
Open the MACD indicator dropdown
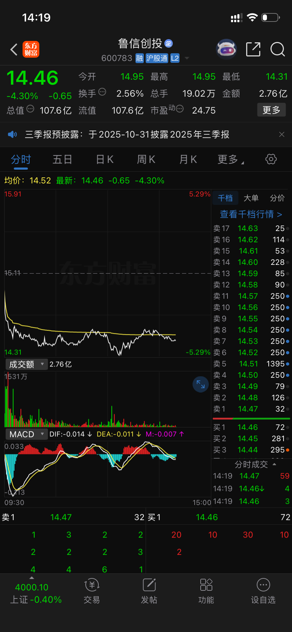[x=26, y=434]
